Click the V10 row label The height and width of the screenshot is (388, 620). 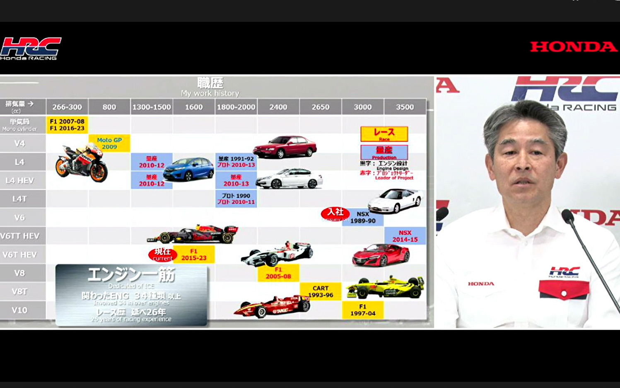pos(23,310)
